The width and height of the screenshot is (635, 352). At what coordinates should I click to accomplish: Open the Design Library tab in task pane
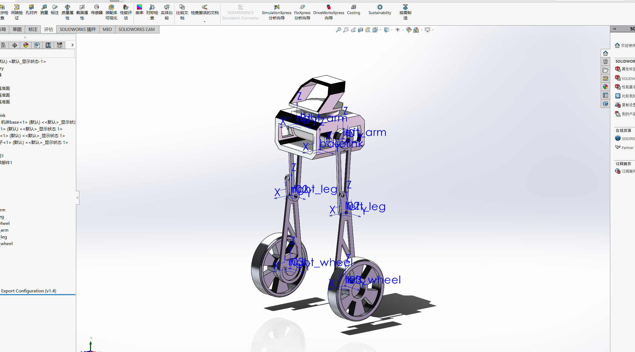[x=605, y=62]
